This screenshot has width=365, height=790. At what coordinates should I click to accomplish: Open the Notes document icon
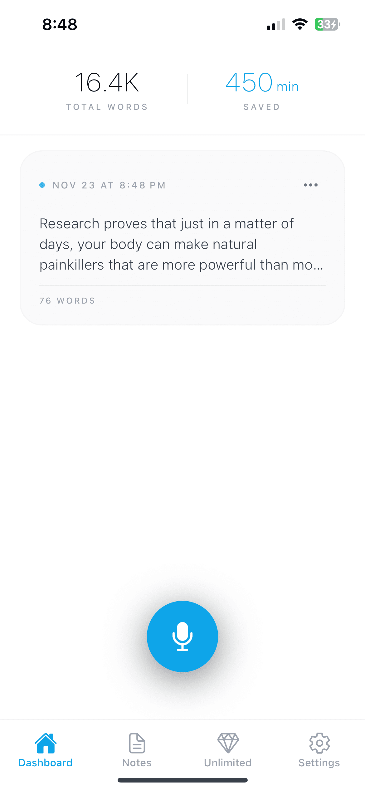[x=137, y=743]
